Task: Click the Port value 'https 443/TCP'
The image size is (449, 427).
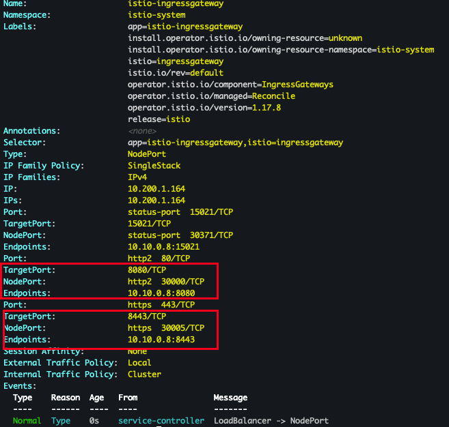Action: click(x=161, y=305)
